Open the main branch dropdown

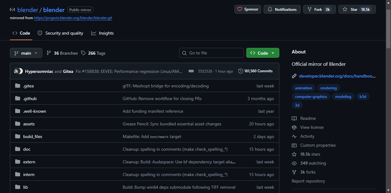click(x=26, y=53)
